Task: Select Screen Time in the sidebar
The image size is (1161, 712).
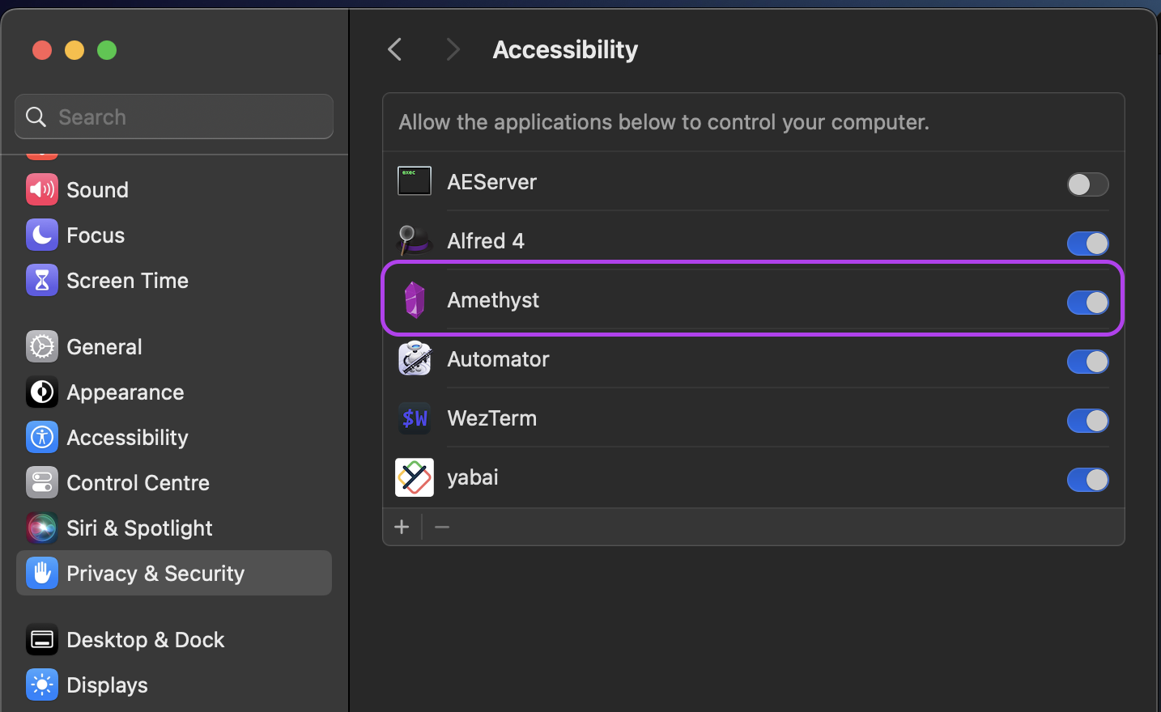Action: pyautogui.click(x=127, y=280)
